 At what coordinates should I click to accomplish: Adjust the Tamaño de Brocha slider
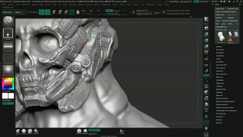[x=148, y=14]
